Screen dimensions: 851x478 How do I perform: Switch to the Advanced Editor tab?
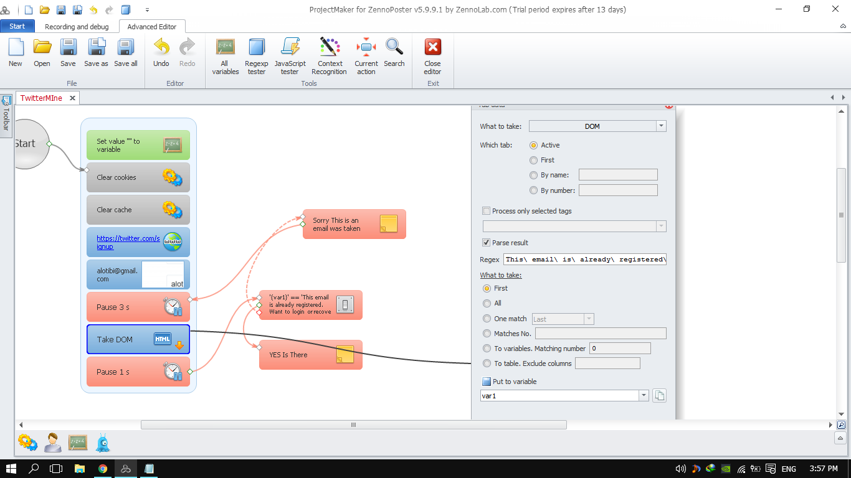[x=152, y=27]
